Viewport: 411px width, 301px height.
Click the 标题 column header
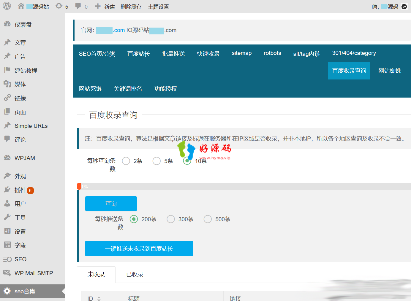point(134,298)
